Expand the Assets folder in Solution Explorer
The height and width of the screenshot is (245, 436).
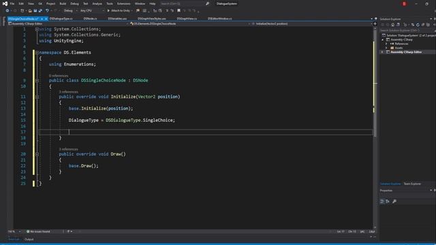pos(386,48)
